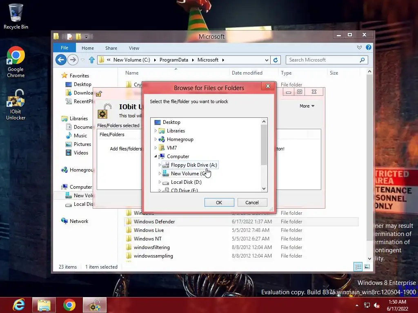418x313 pixels.
Task: Open the More dropdown in IObit Unlocker
Action: point(307,106)
